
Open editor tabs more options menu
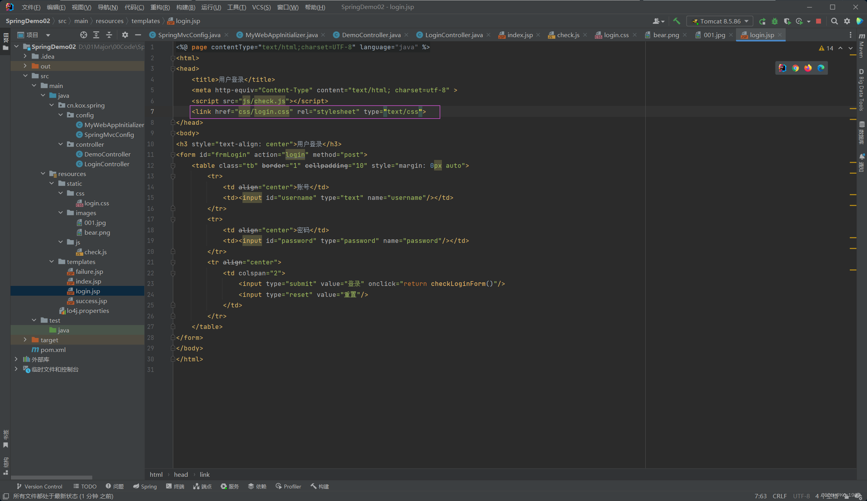pos(851,35)
